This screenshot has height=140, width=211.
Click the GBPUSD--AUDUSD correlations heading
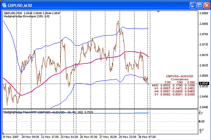[180, 76]
